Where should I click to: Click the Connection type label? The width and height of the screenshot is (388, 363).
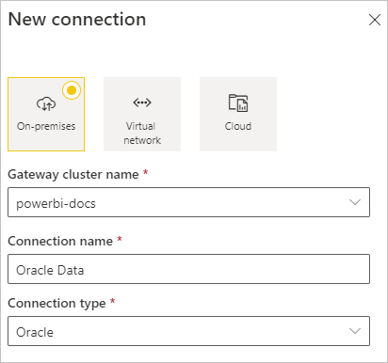[57, 304]
